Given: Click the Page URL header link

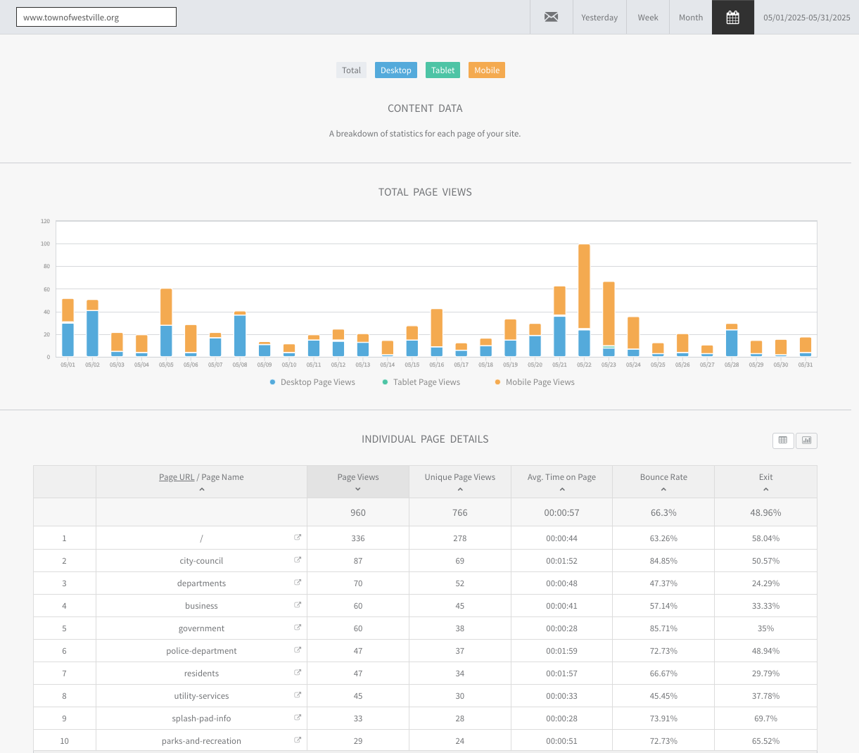Looking at the screenshot, I should (177, 477).
